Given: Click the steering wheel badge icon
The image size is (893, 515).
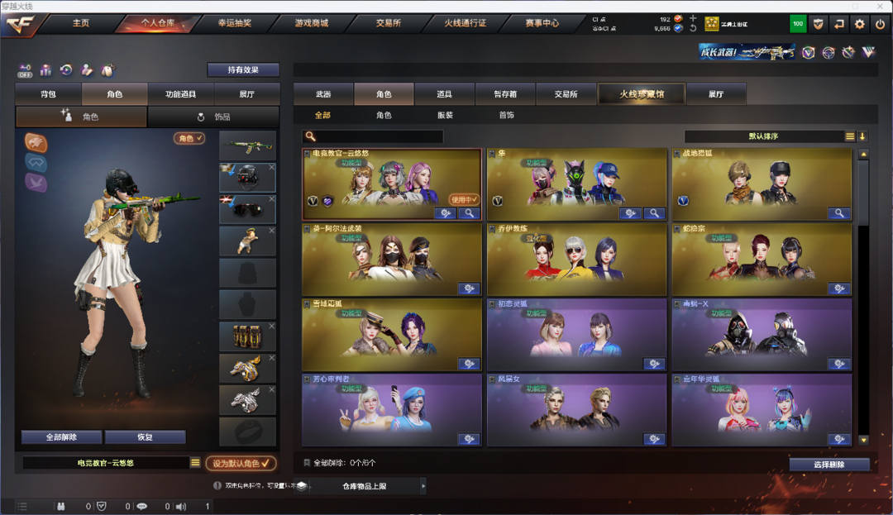Looking at the screenshot, I should tap(828, 53).
